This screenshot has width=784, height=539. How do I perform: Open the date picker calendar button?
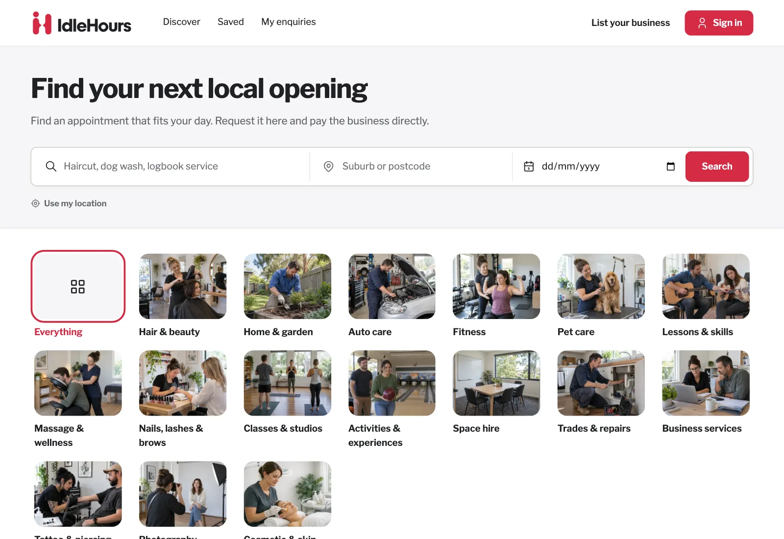671,167
